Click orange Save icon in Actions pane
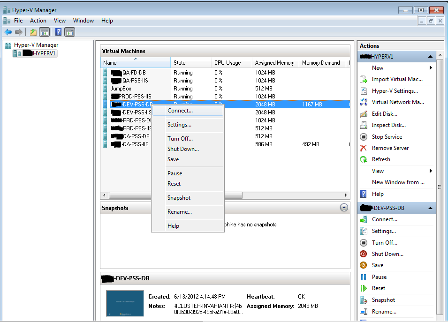This screenshot has width=448, height=322. [x=364, y=265]
